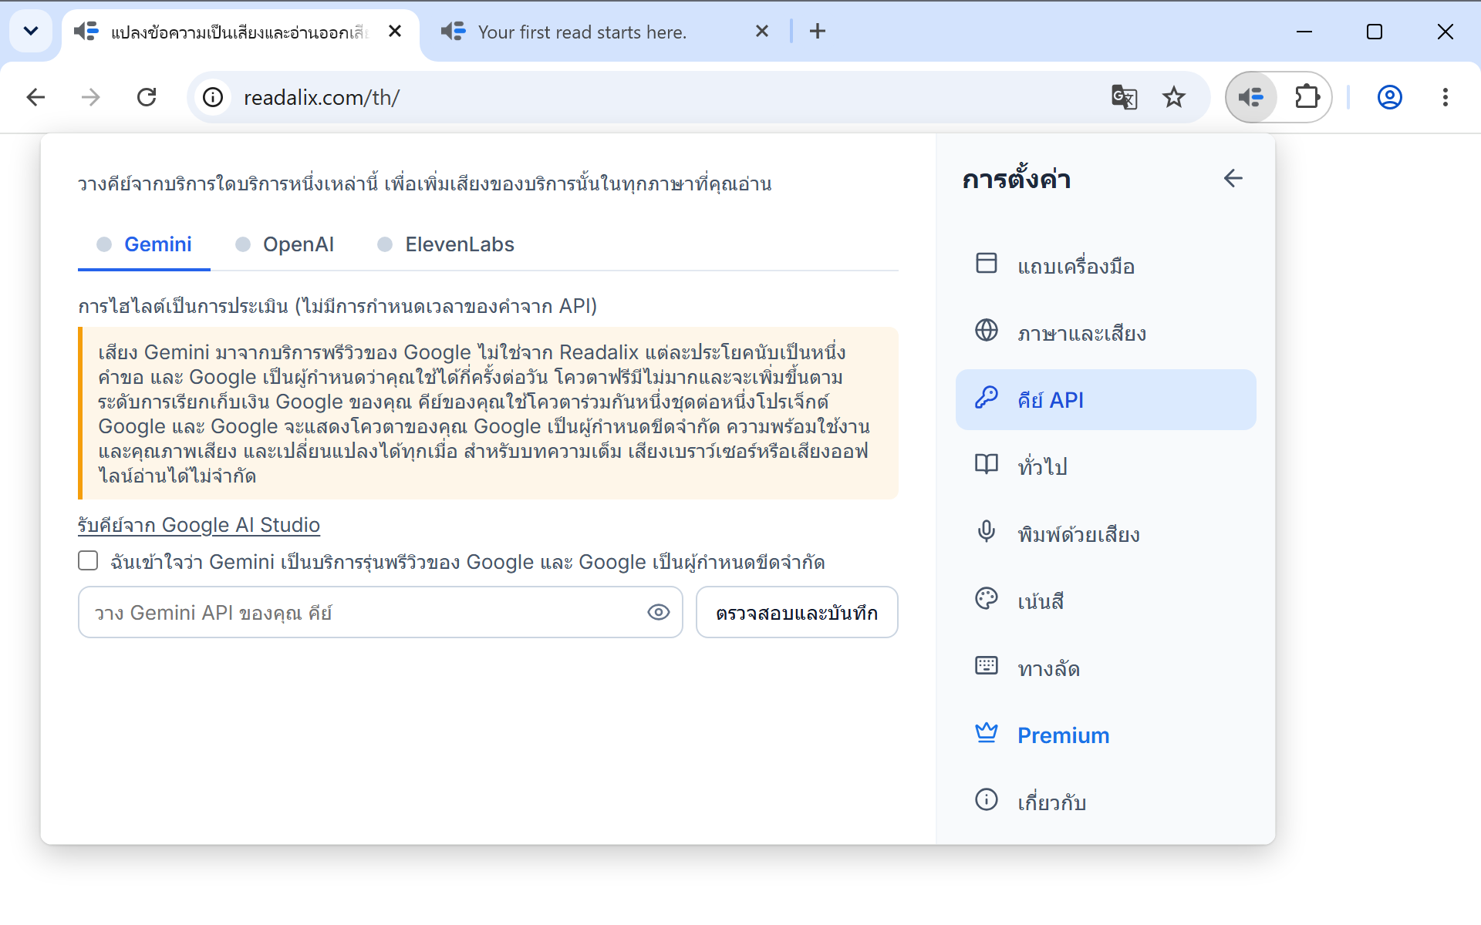
Task: Open the 'เกี่ยวกับ' about section
Action: [x=1105, y=802]
